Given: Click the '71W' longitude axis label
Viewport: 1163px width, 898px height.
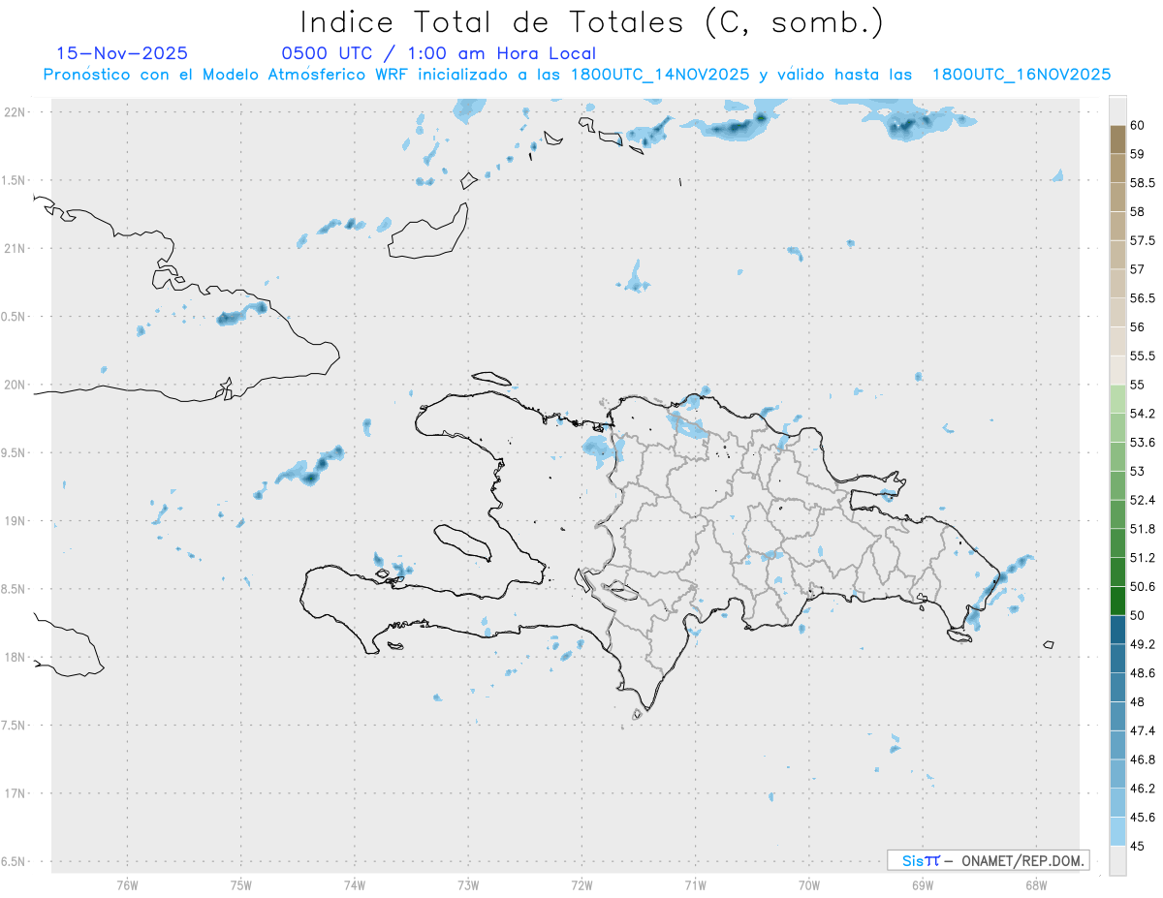Looking at the screenshot, I should tap(695, 884).
